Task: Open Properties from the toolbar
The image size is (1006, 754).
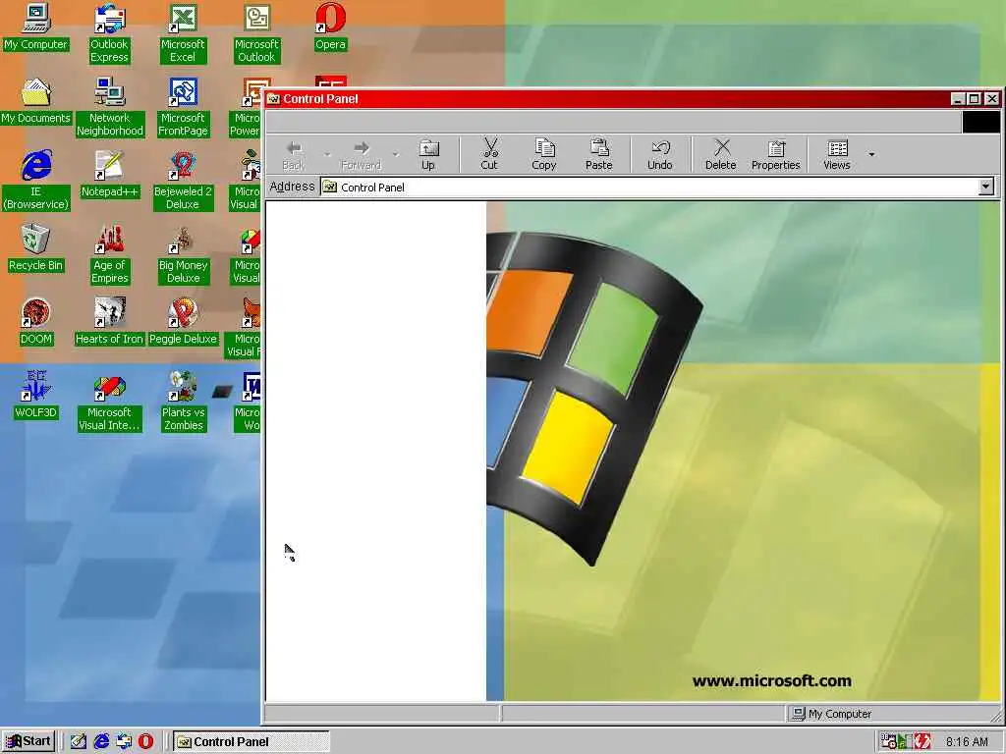Action: 776,154
